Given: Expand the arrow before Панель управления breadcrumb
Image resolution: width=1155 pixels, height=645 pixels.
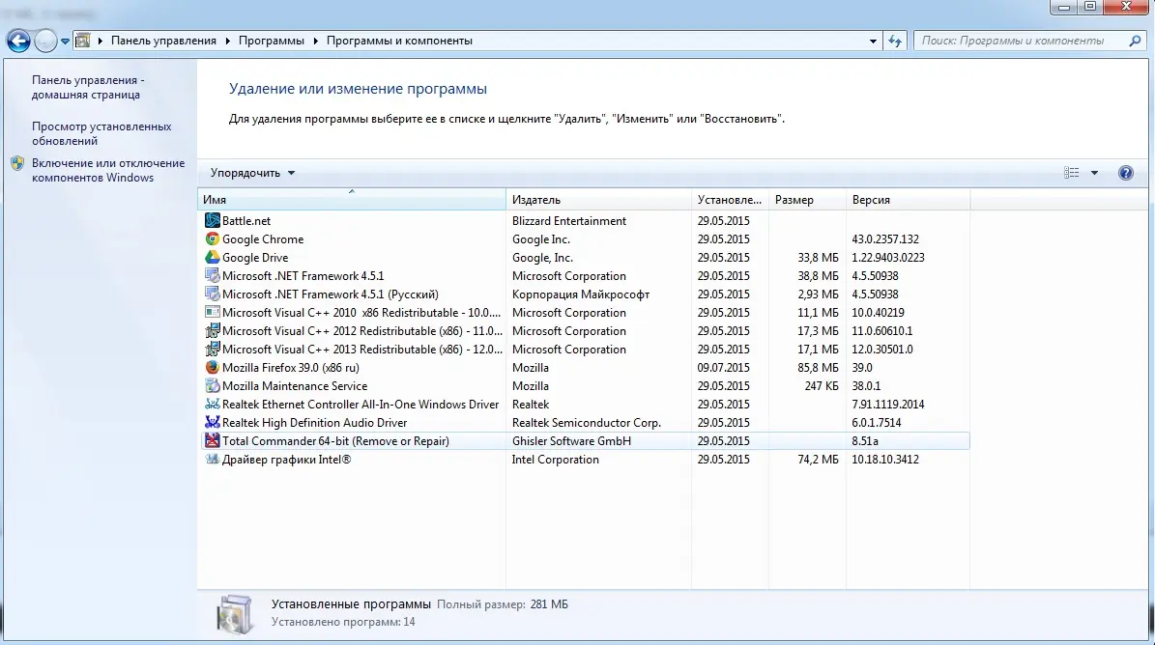Looking at the screenshot, I should pyautogui.click(x=101, y=42).
